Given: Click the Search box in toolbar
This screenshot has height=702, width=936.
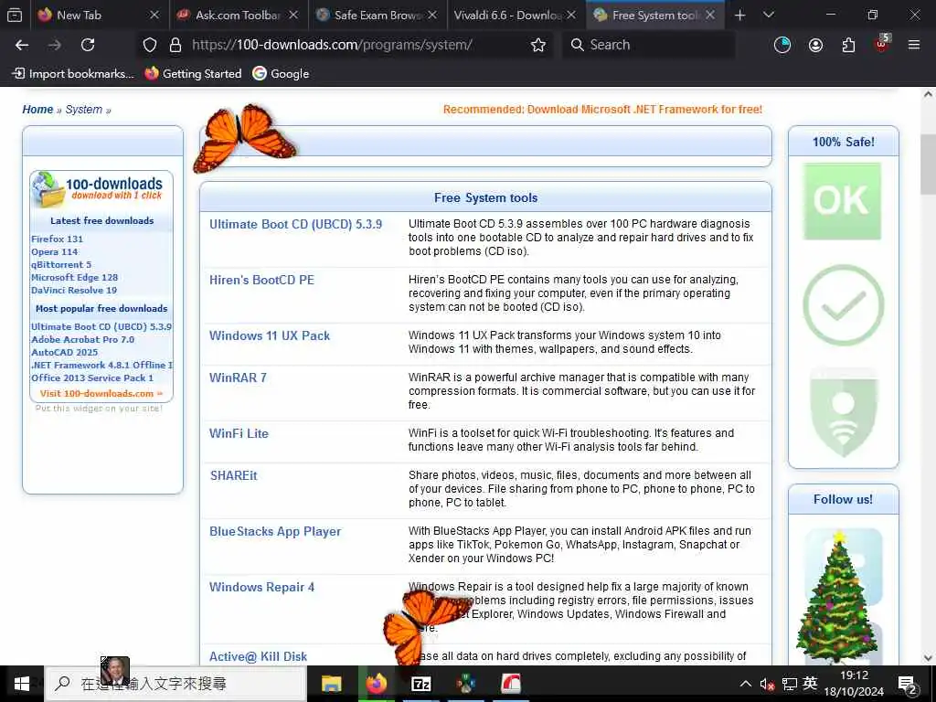Looking at the screenshot, I should pyautogui.click(x=648, y=45).
